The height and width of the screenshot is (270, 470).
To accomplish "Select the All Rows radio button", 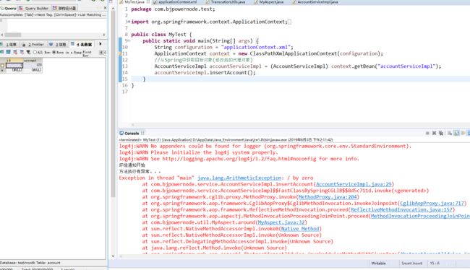I will tap(35, 52).
